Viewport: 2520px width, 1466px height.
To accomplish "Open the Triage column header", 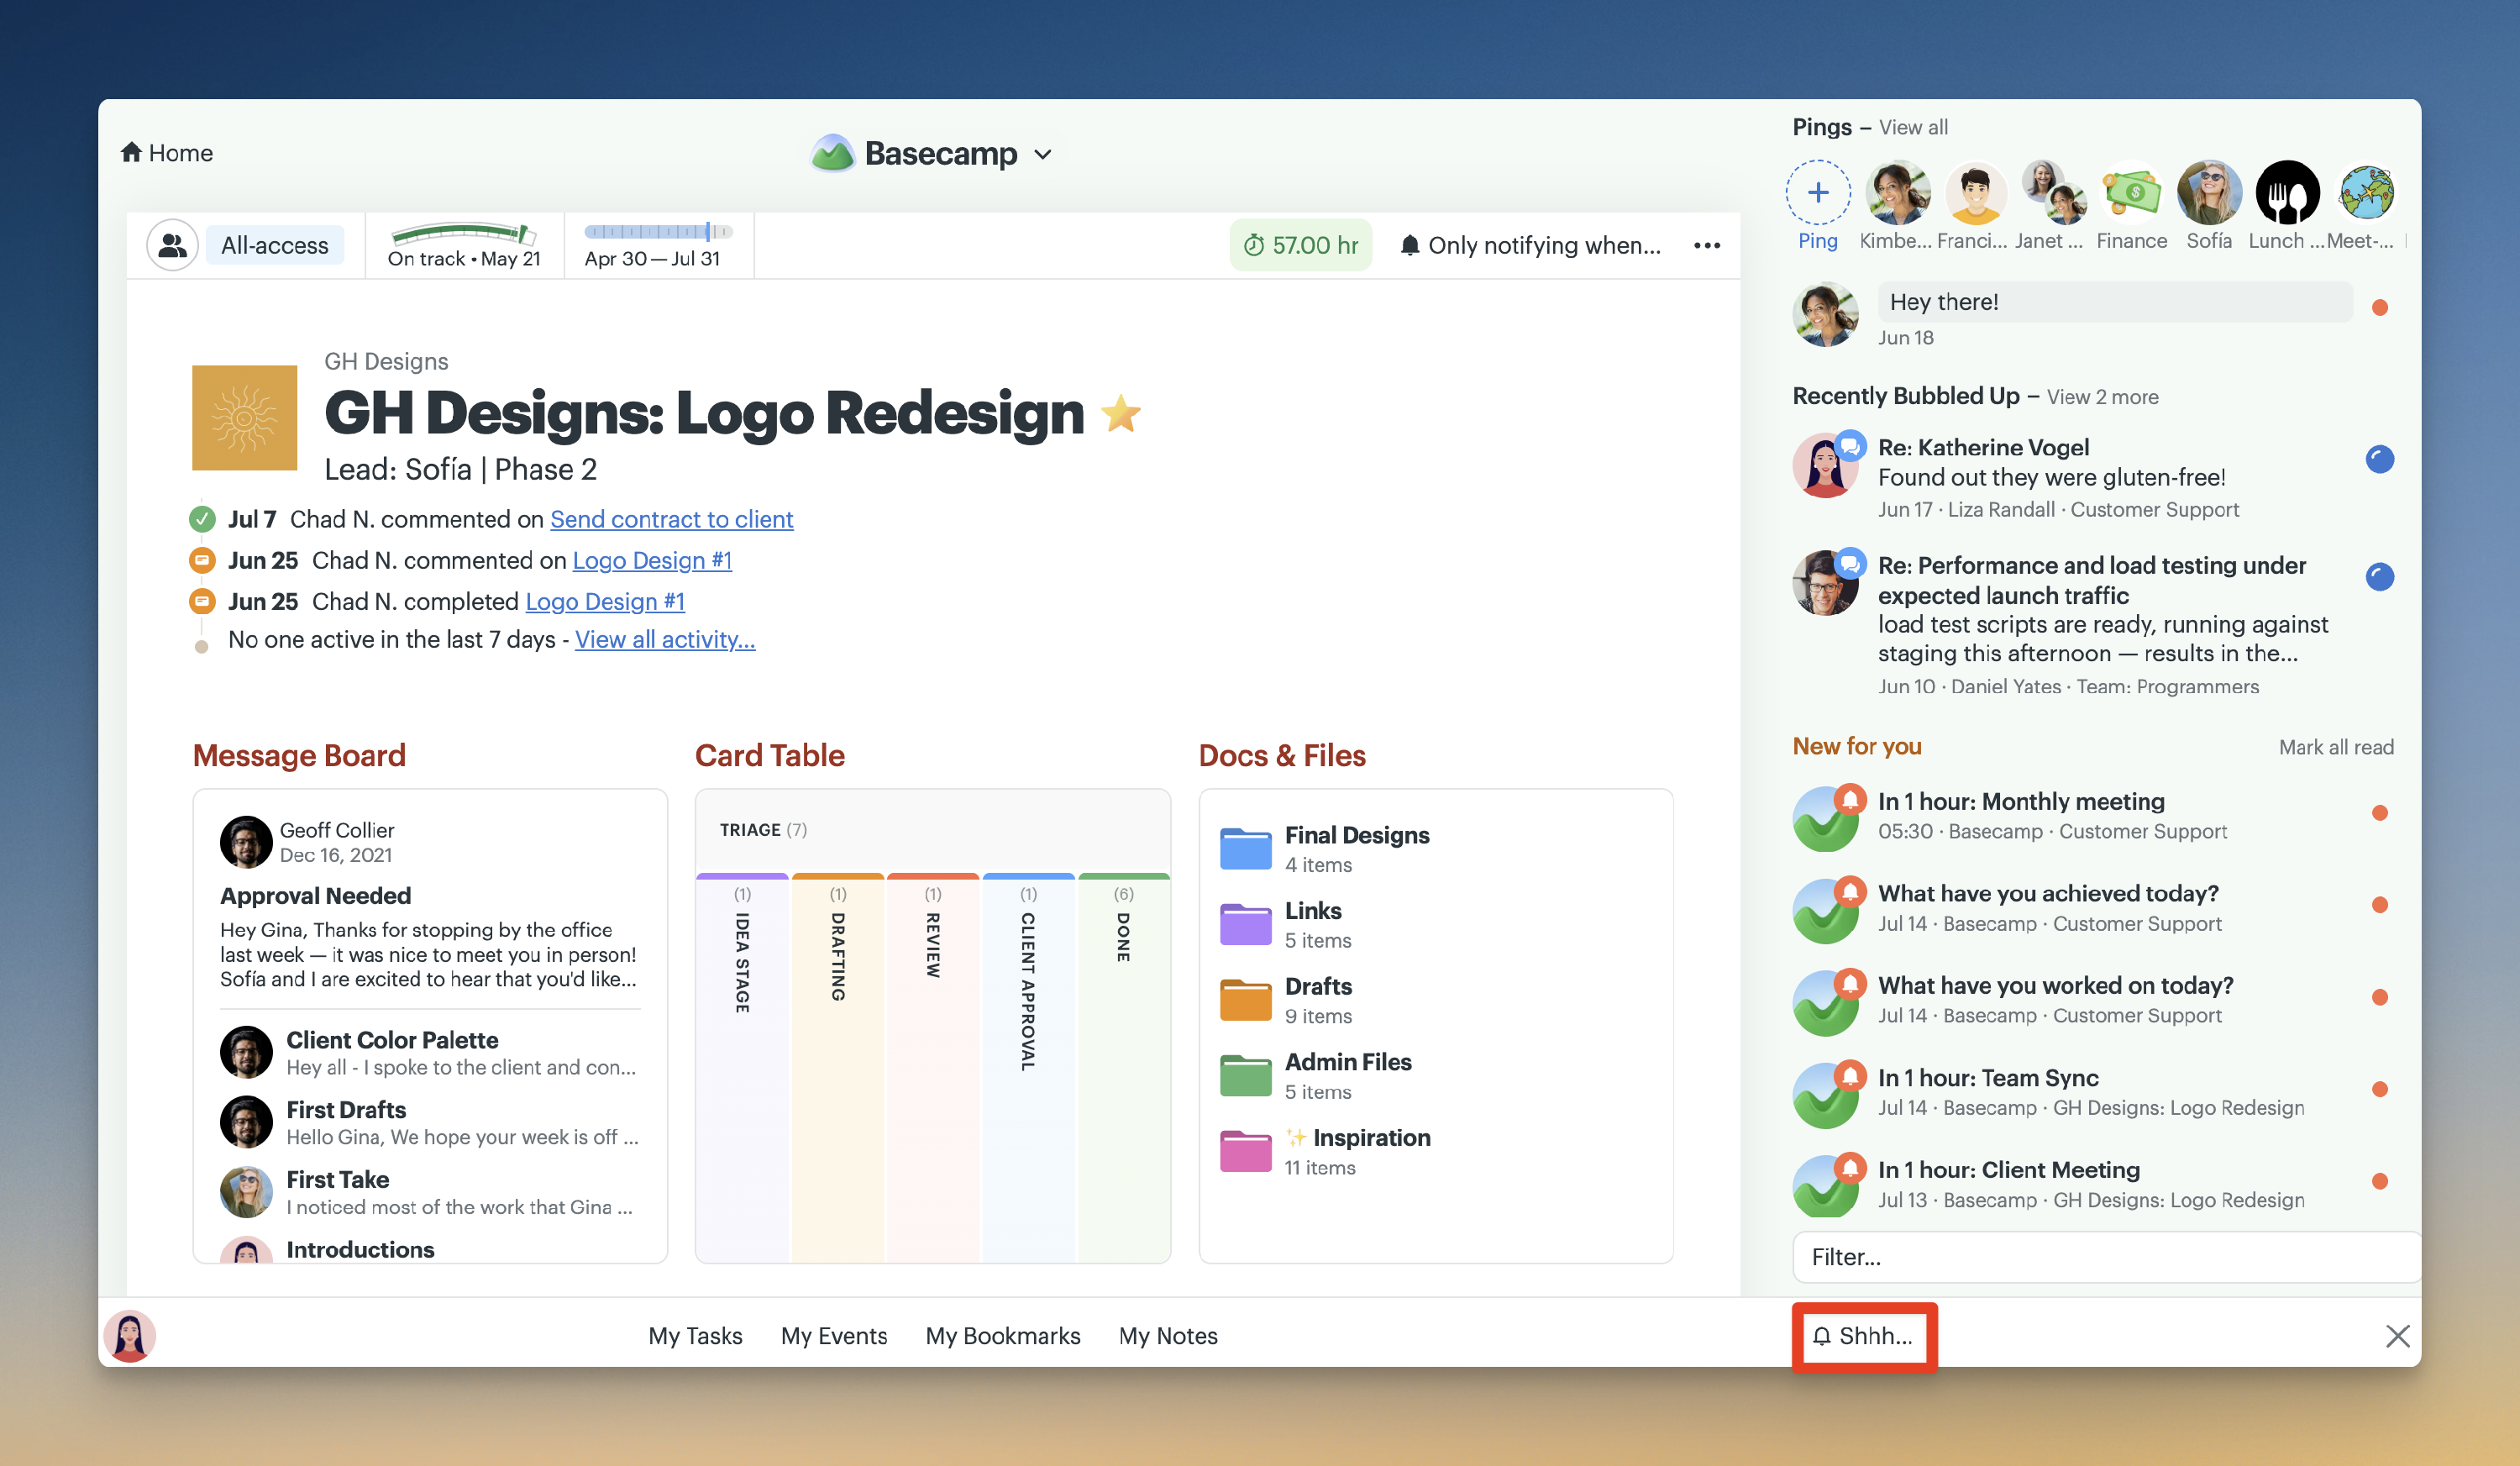I will pyautogui.click(x=763, y=830).
